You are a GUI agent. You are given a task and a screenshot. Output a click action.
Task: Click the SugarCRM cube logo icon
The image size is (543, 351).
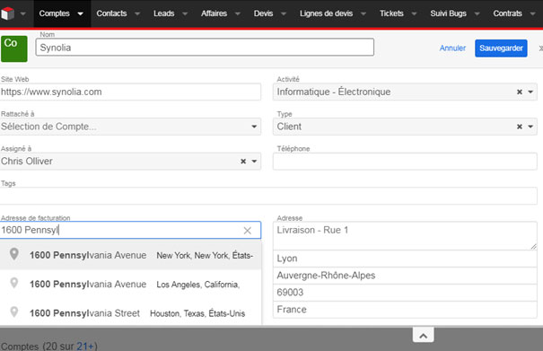pyautogui.click(x=7, y=13)
